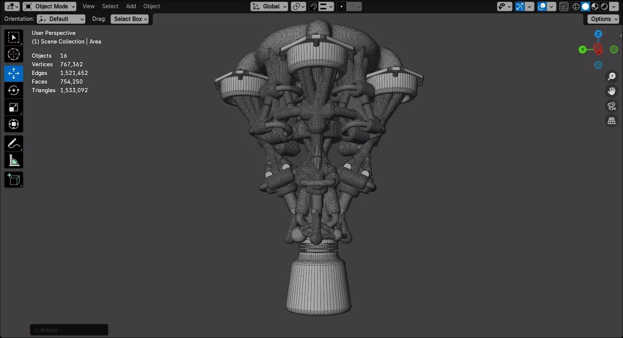
Task: Click the zoom magnifier viewport icon
Action: (x=612, y=76)
